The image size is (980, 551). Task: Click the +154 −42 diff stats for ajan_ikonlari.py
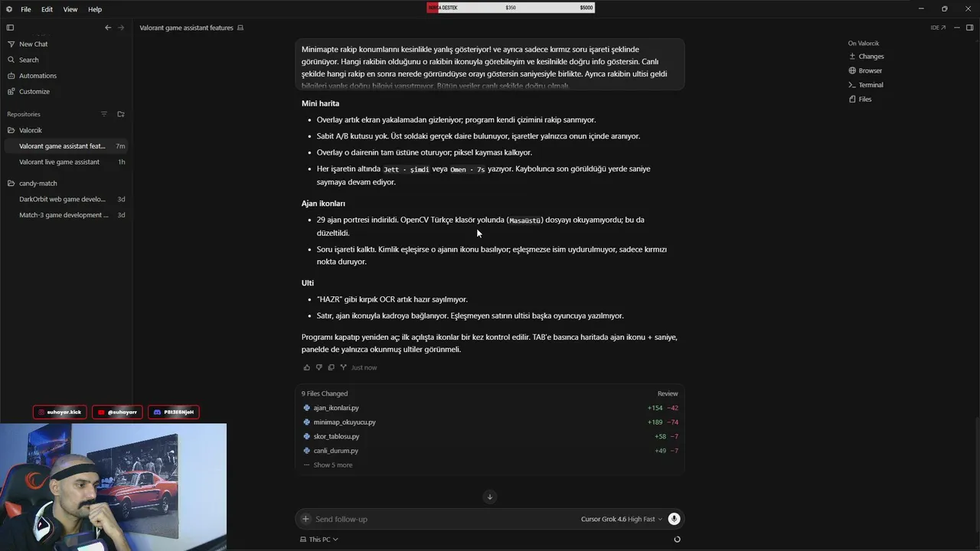point(663,408)
